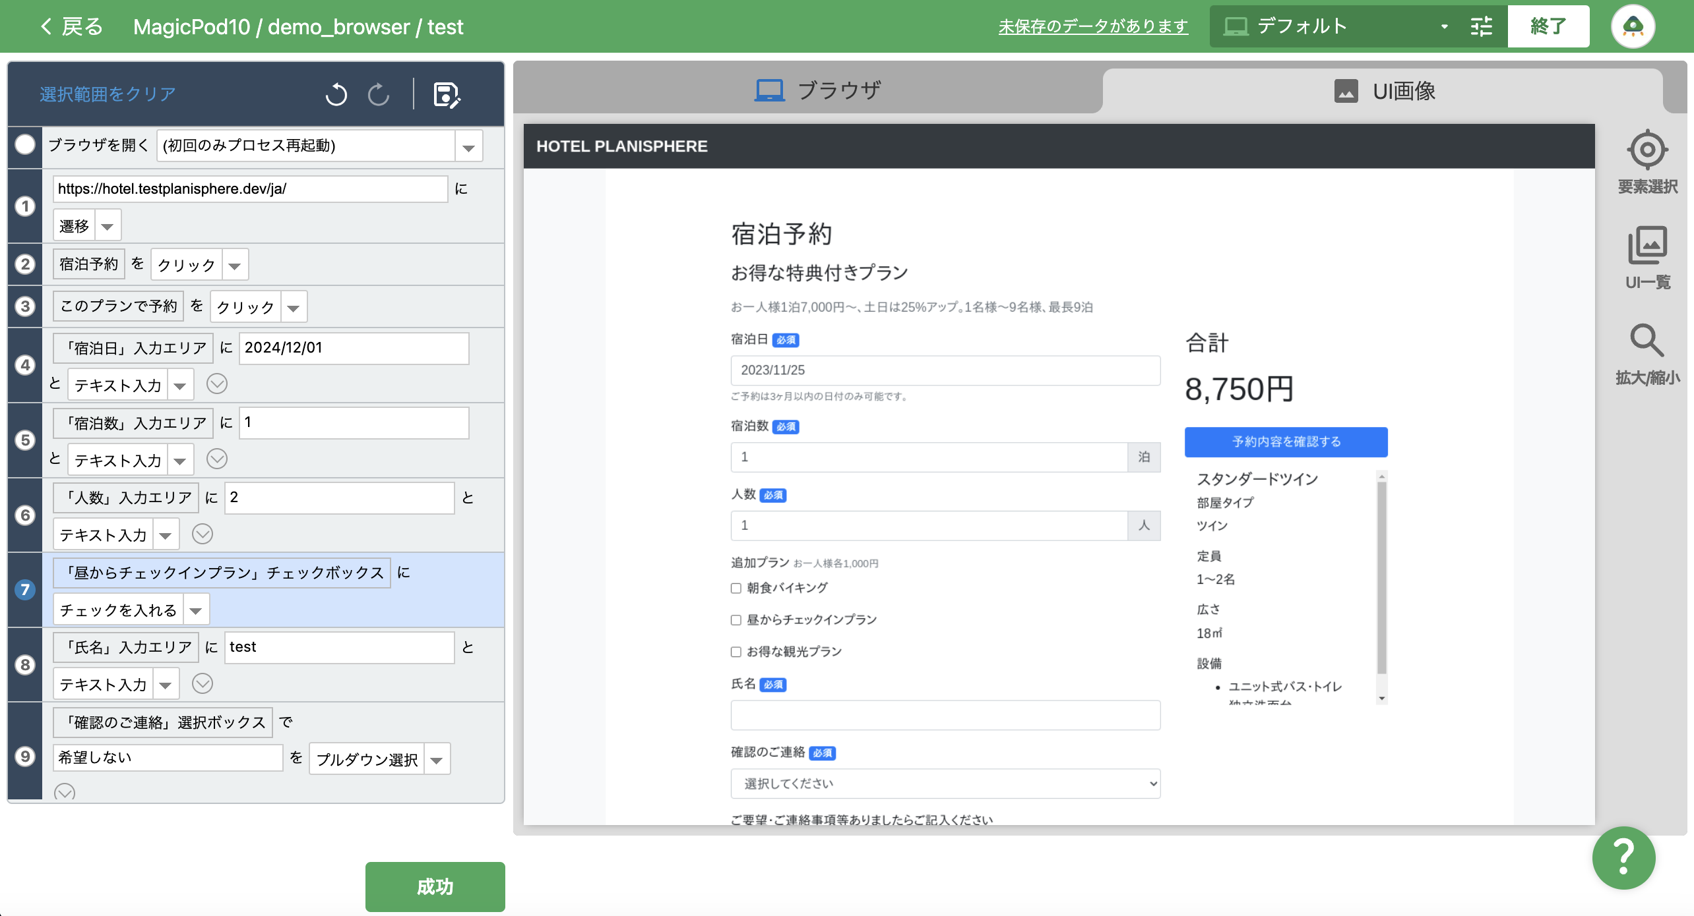
Task: Click the step 3 number circle
Action: 25,306
